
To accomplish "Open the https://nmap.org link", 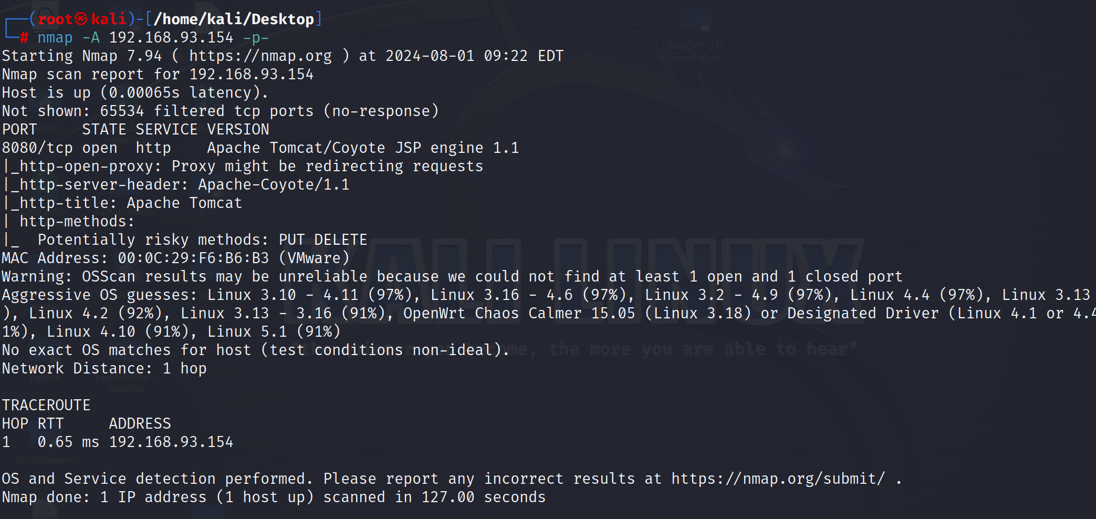I will 260,56.
